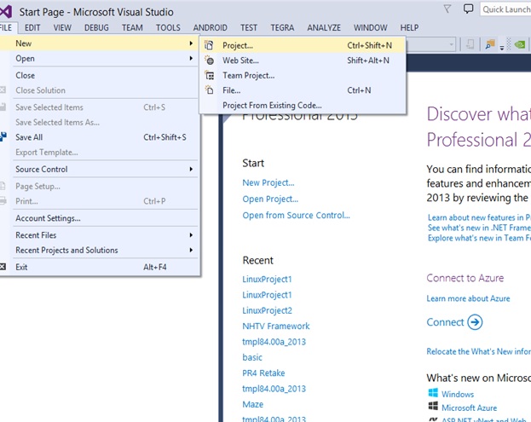Open the feedback speech bubble icon

[x=468, y=9]
